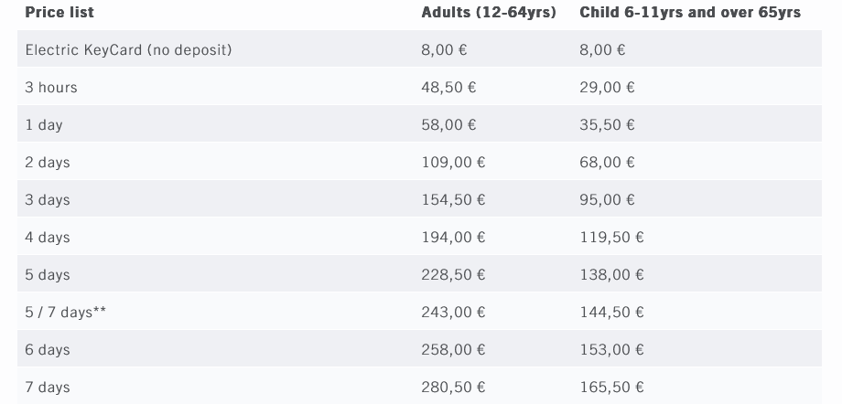Click child 3 hours price 29,00 €
Screen dimensions: 842x404
click(607, 88)
